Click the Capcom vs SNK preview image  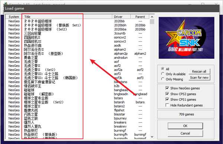[187, 38]
